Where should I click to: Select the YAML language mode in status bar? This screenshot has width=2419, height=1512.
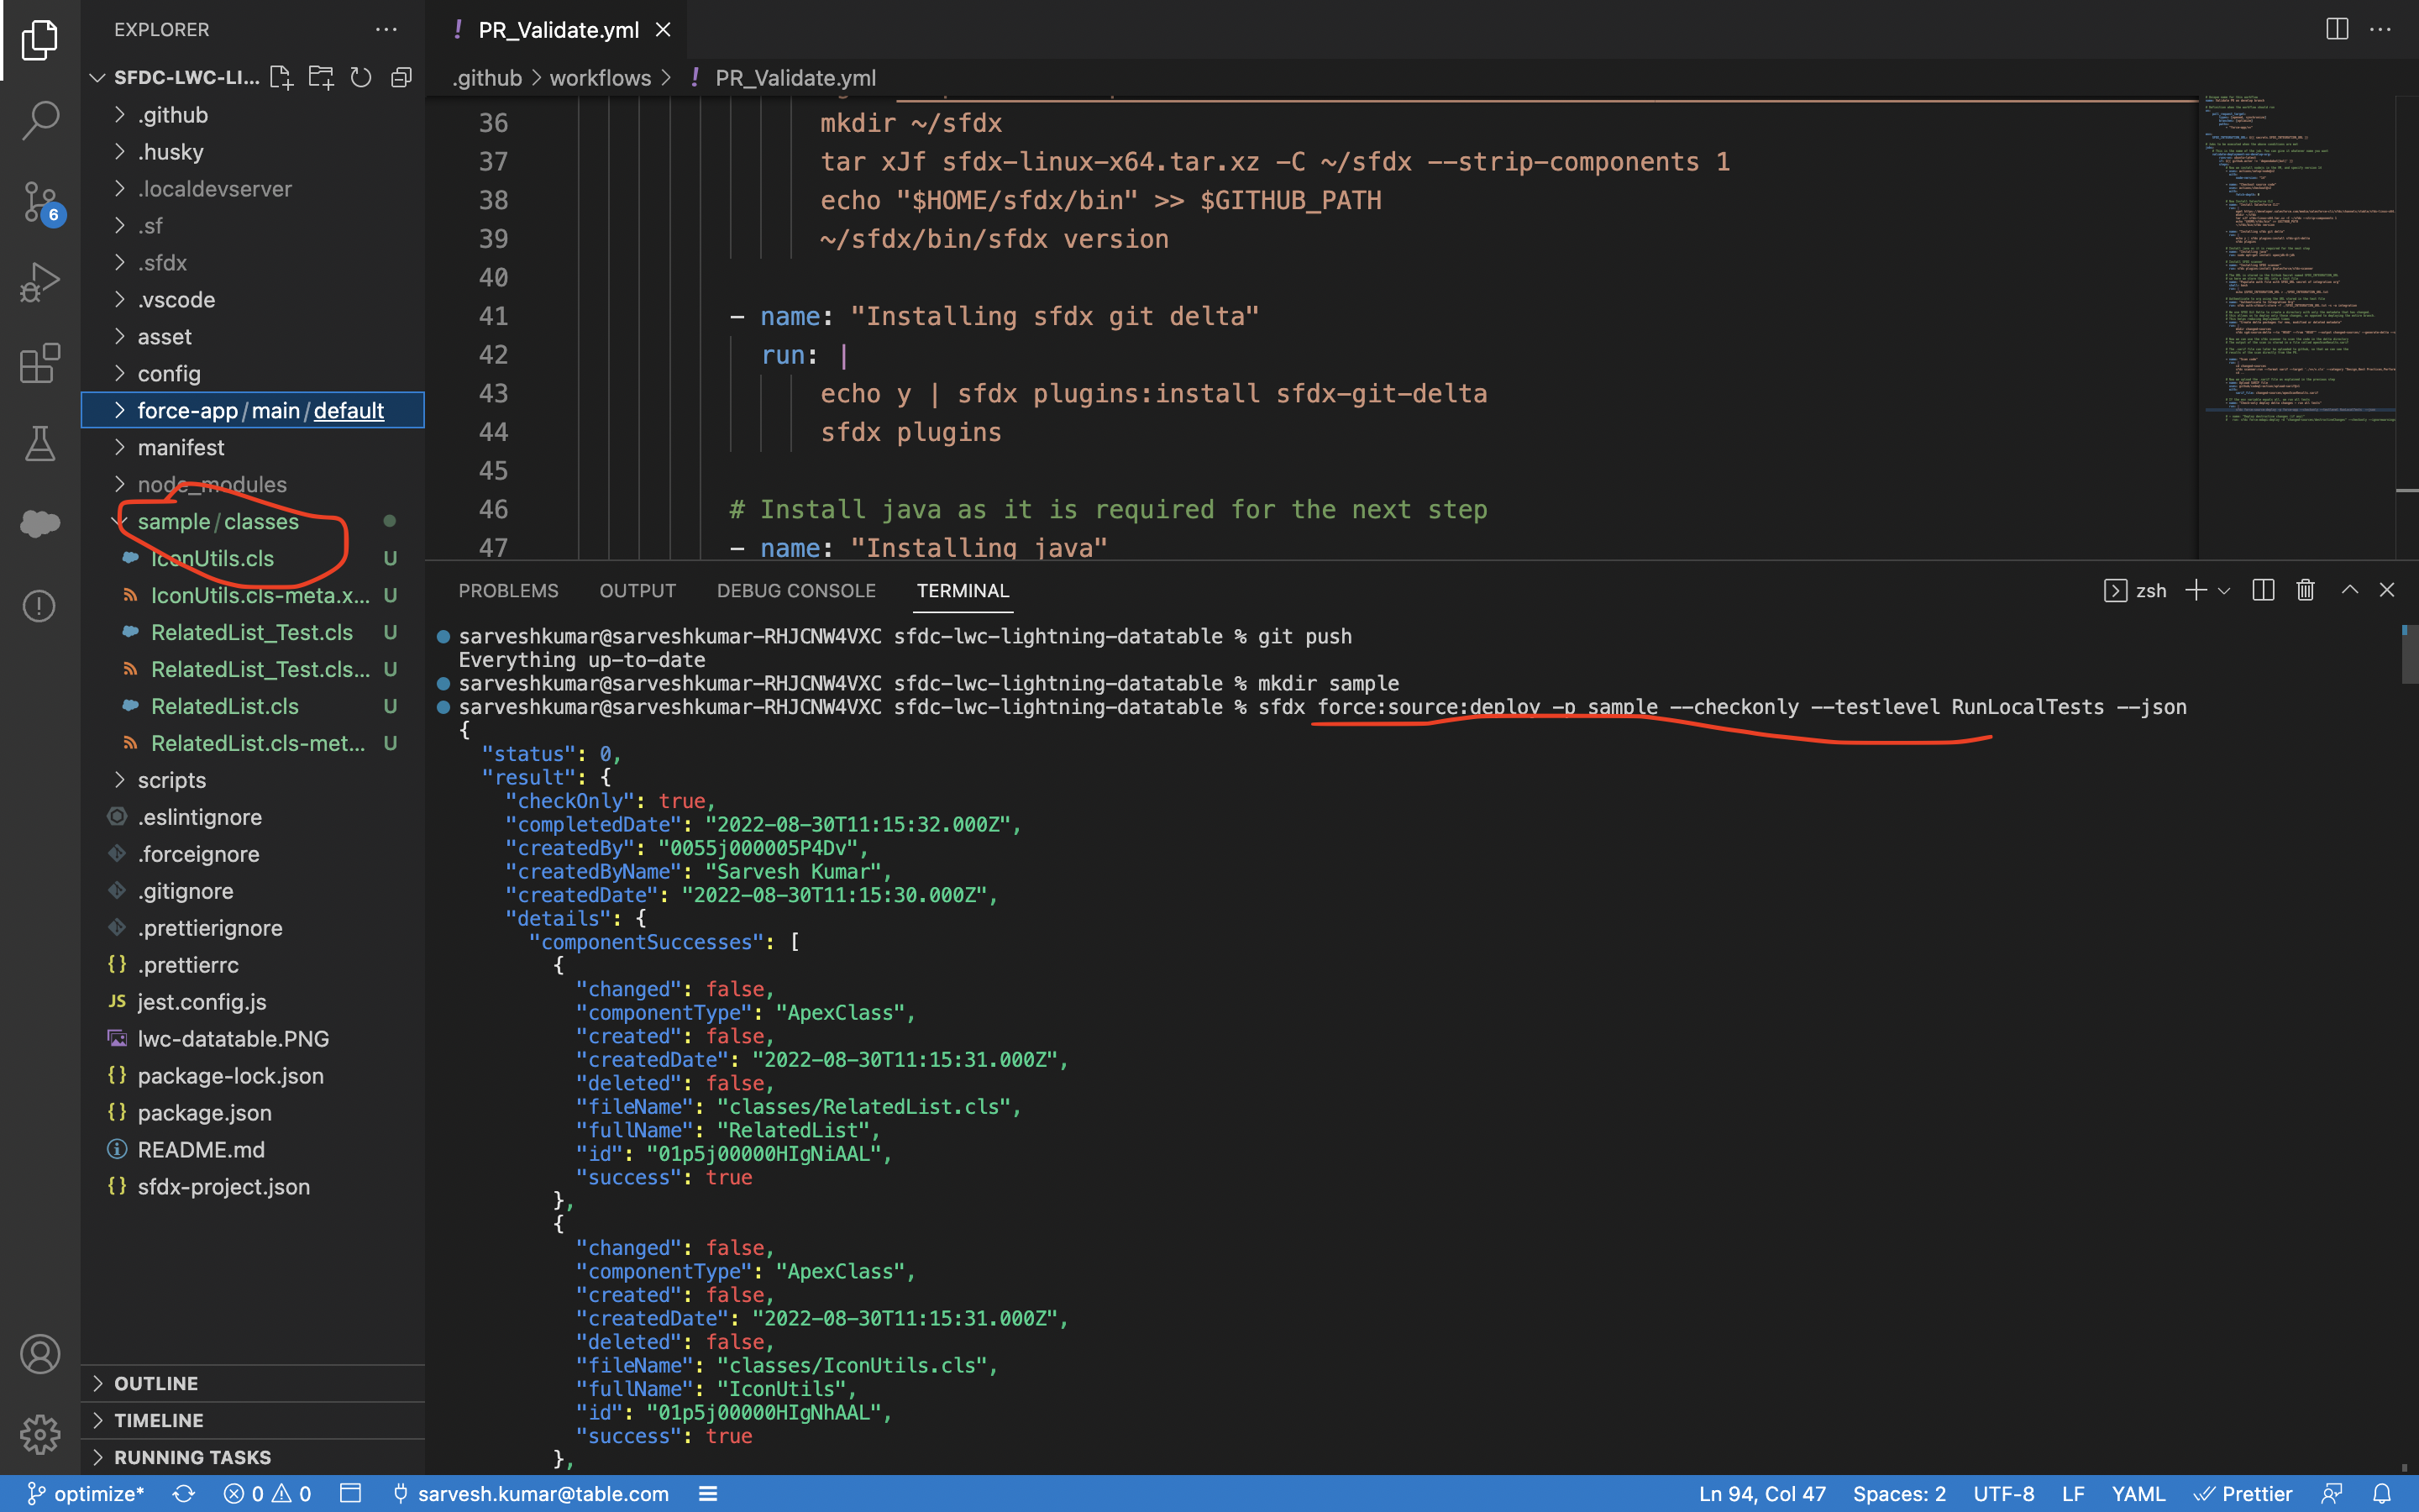[2139, 1493]
